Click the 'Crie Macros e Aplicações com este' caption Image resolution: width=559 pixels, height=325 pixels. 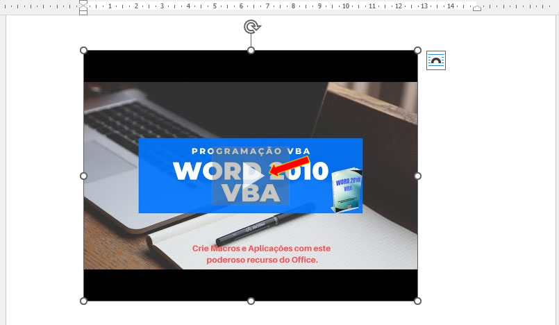click(x=261, y=249)
